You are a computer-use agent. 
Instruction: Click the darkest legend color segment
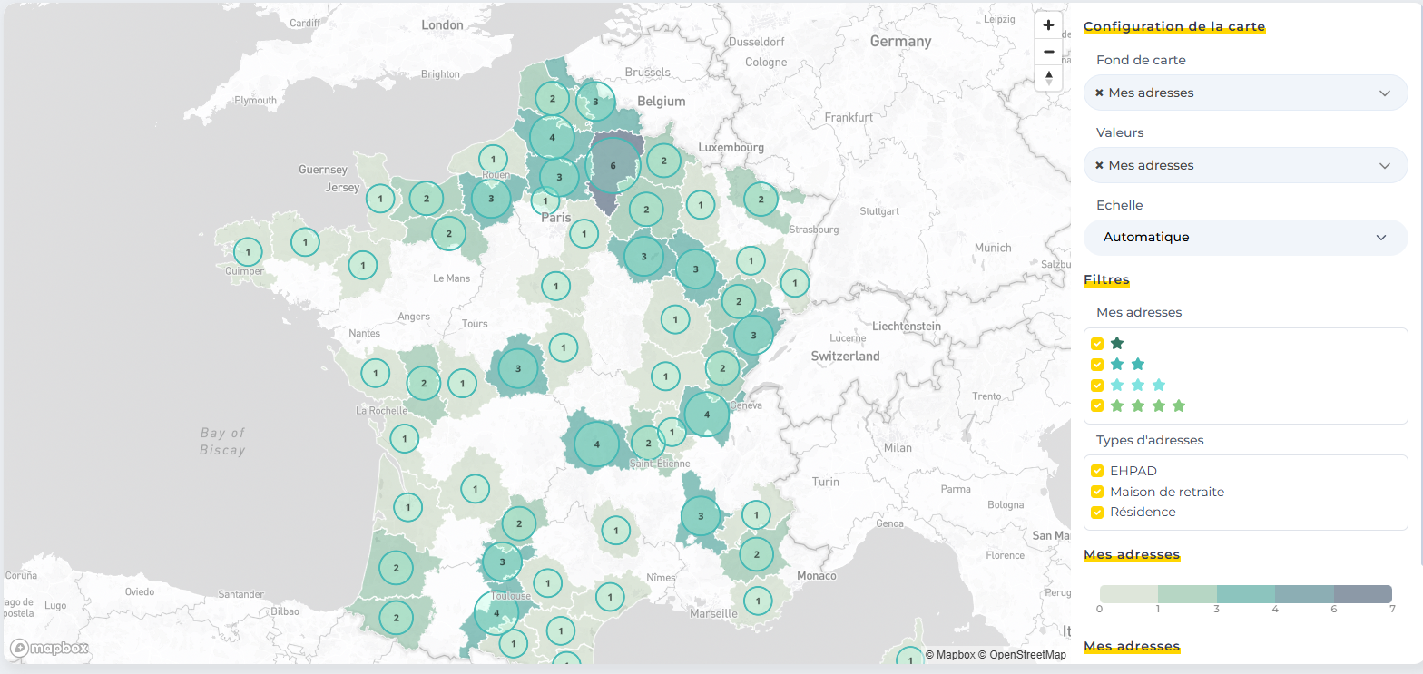(1362, 593)
